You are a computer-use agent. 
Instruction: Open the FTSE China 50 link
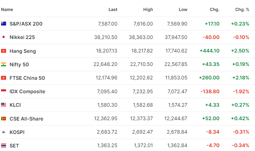click(x=27, y=78)
